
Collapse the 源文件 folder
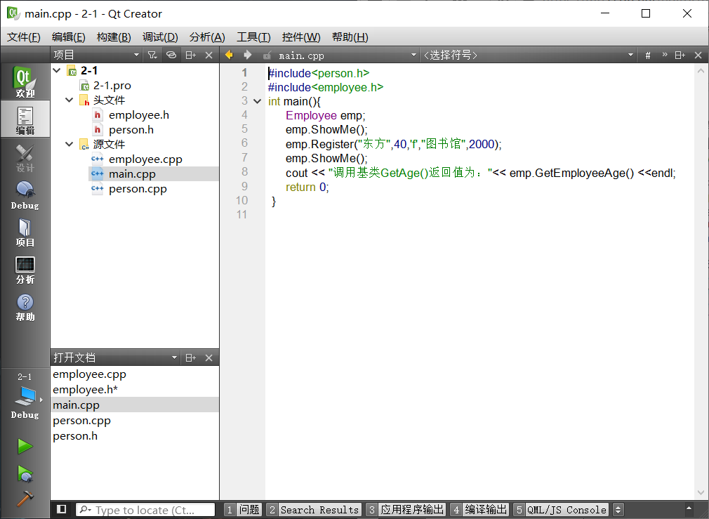69,145
